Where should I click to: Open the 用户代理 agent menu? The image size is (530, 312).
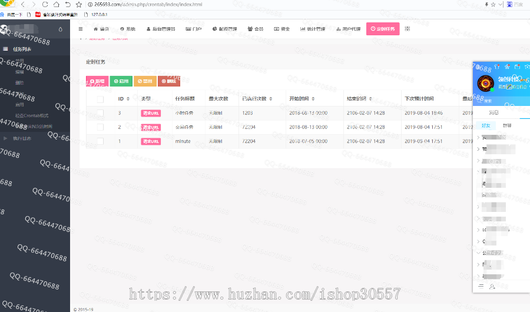click(348, 29)
